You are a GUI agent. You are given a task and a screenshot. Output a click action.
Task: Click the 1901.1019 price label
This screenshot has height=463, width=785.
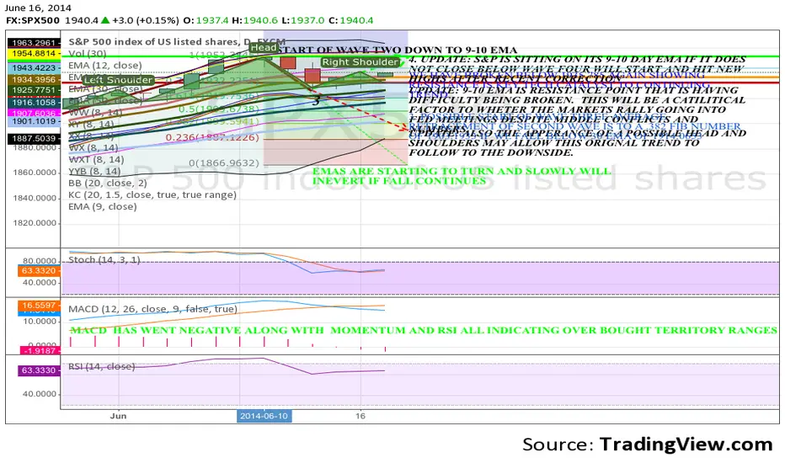click(34, 121)
